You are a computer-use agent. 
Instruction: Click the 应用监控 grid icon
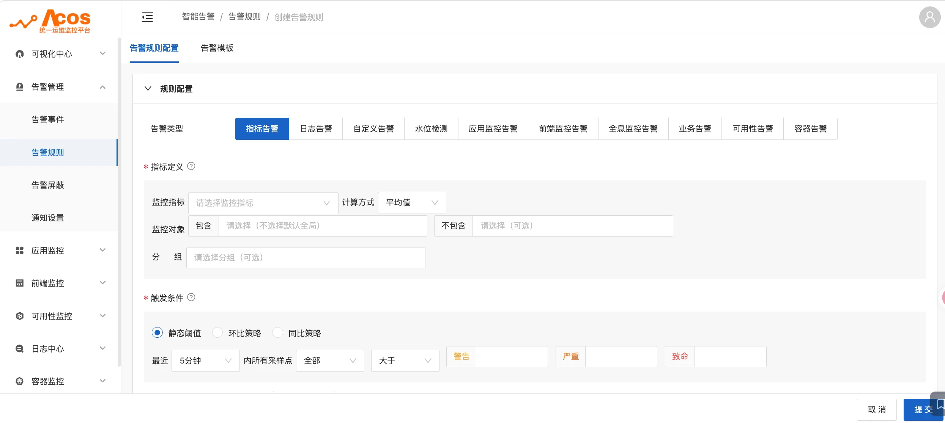point(19,251)
